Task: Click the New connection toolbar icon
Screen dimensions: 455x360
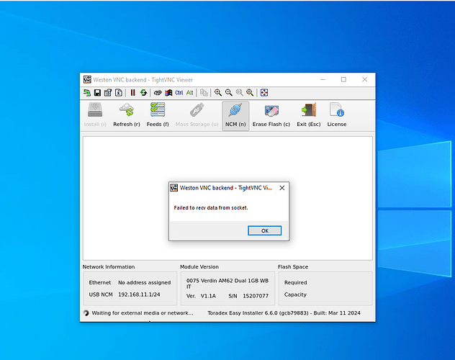Action: pyautogui.click(x=87, y=93)
